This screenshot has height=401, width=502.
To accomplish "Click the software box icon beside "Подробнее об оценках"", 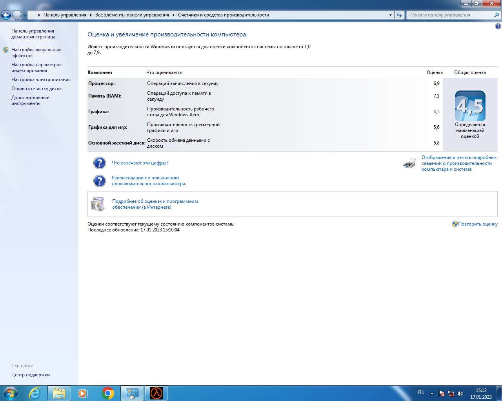I will click(x=98, y=204).
